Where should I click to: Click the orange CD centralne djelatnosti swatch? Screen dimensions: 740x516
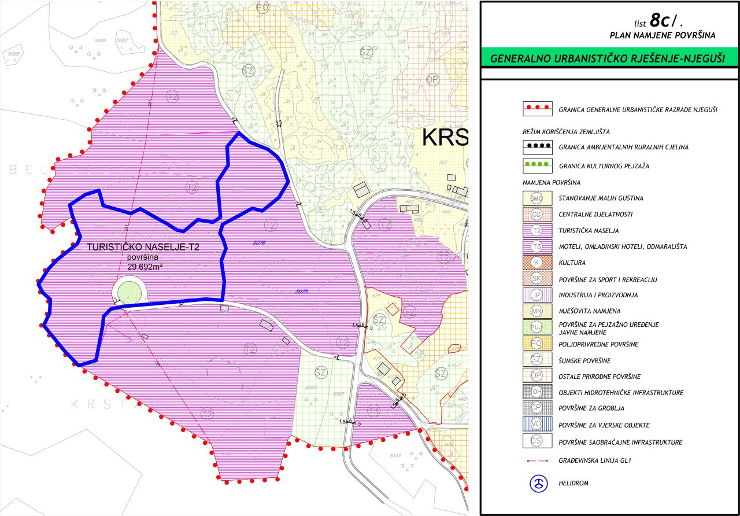pos(536,213)
